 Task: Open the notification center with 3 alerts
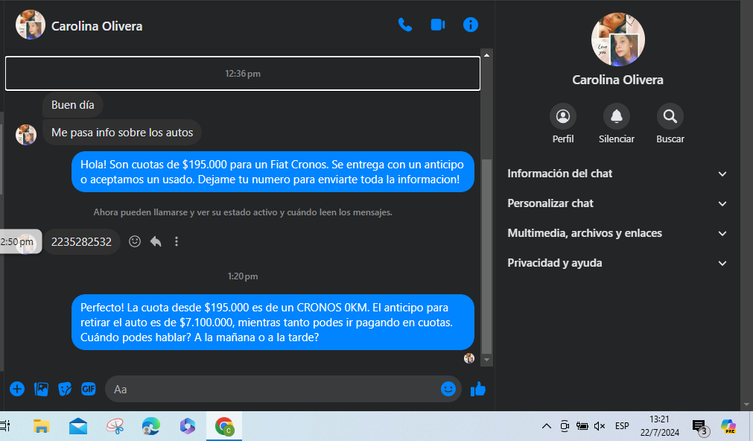tap(700, 427)
